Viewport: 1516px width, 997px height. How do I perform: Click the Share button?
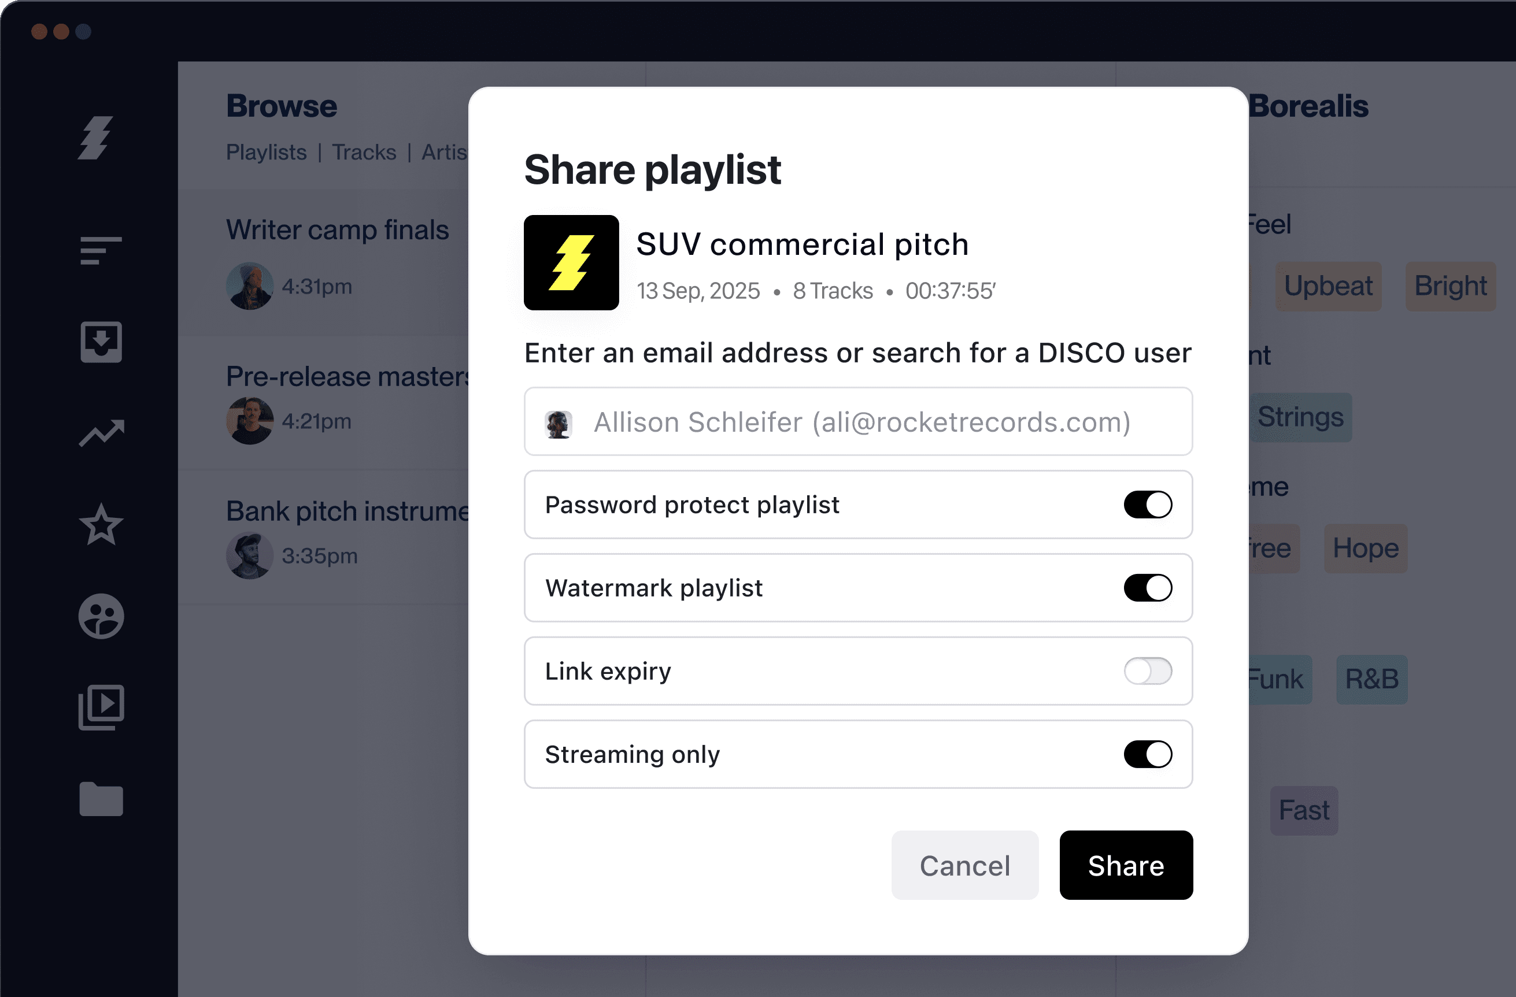[x=1125, y=865]
